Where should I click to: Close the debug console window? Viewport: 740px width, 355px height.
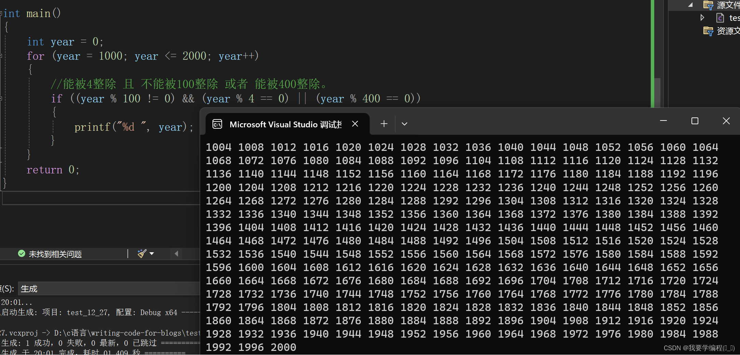point(726,121)
